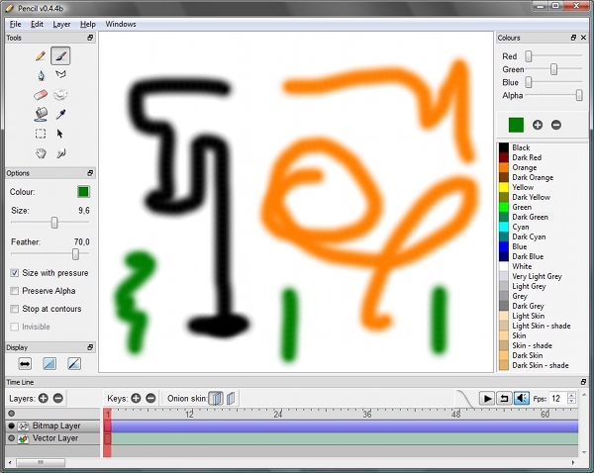The image size is (594, 473).
Task: Remove key frame with Keys minus
Action: 150,398
